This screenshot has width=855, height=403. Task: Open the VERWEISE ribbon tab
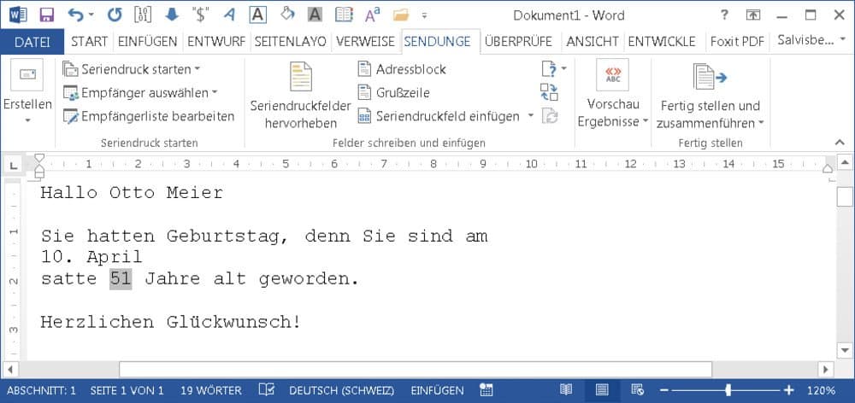[x=365, y=41]
